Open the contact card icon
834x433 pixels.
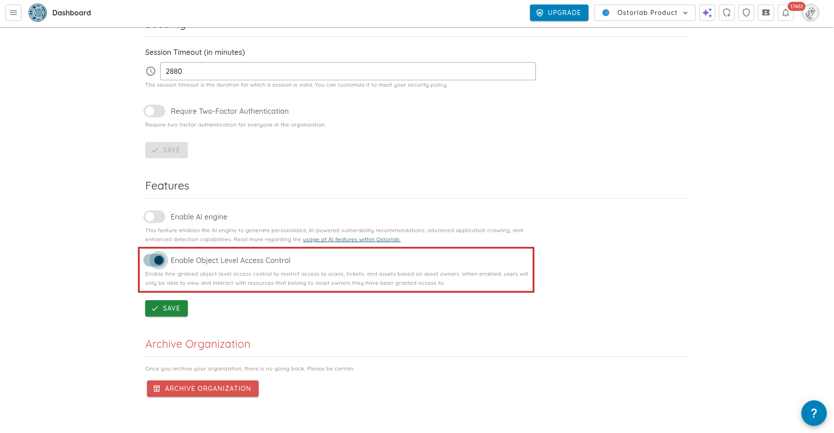click(765, 13)
